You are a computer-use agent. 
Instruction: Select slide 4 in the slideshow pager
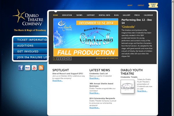(x=66, y=59)
